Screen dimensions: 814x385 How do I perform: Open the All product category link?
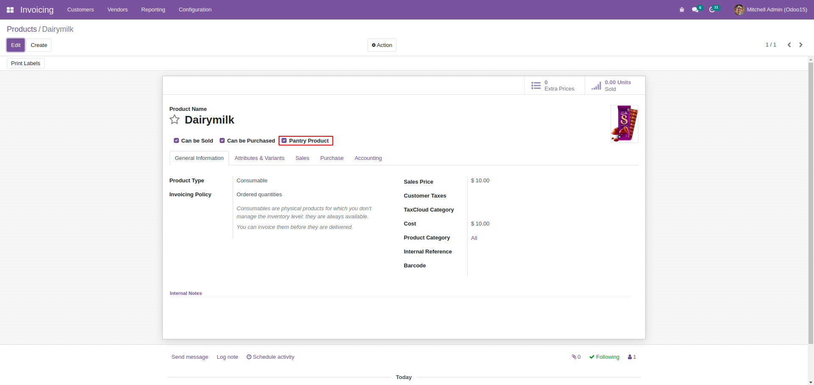(x=474, y=238)
